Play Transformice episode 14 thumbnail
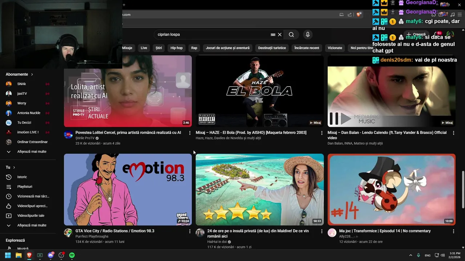The height and width of the screenshot is (261, 465). click(392, 190)
